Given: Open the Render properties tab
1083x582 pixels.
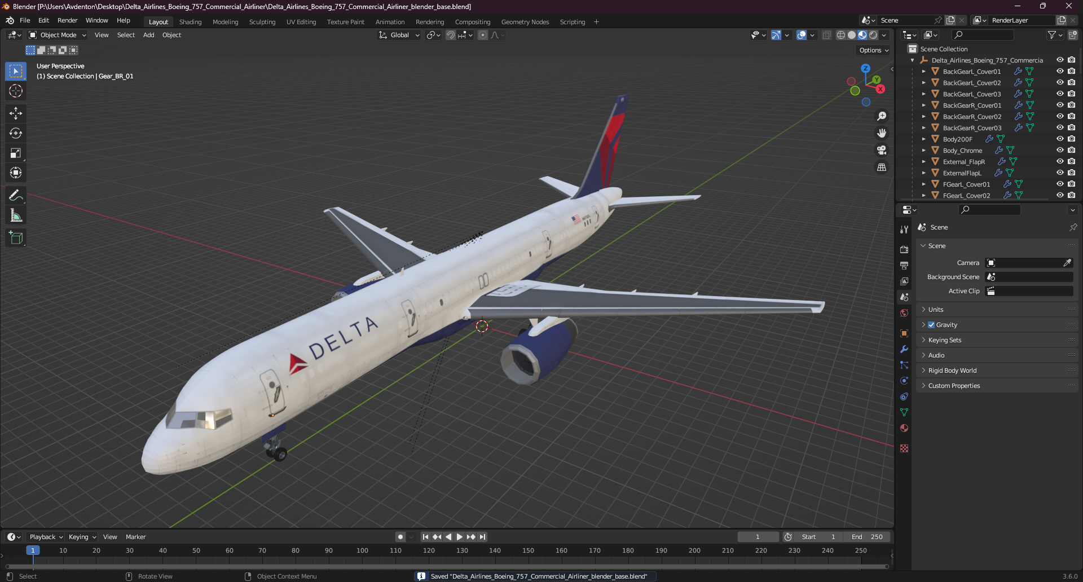Looking at the screenshot, I should (x=904, y=249).
